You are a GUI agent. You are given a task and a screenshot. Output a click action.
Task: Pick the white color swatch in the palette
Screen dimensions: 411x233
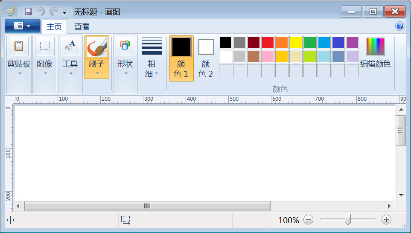point(225,57)
